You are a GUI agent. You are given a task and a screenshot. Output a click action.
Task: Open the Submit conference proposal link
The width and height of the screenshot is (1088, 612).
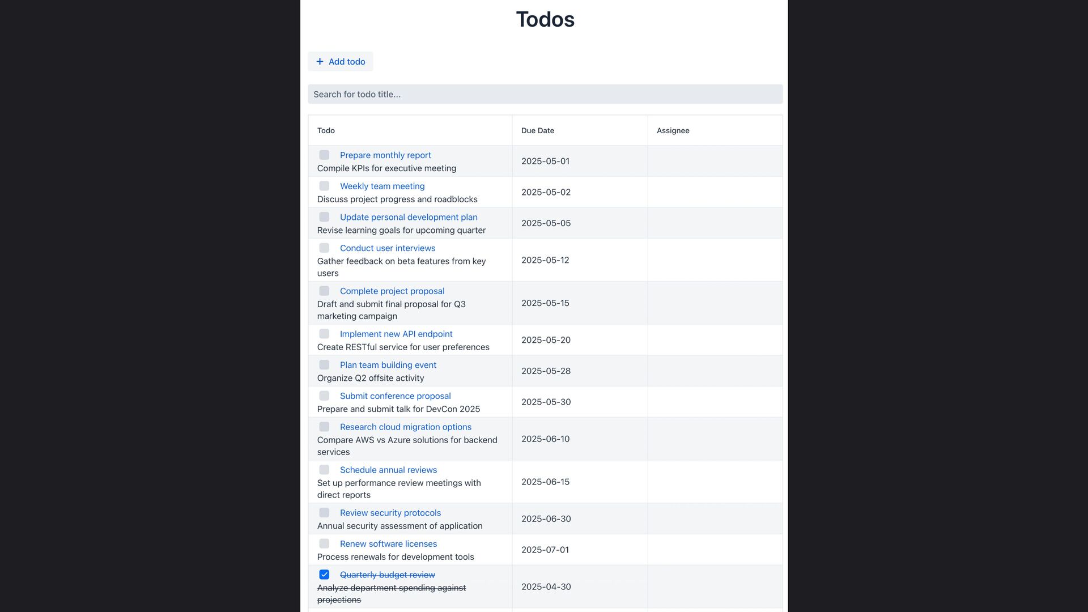pos(396,396)
